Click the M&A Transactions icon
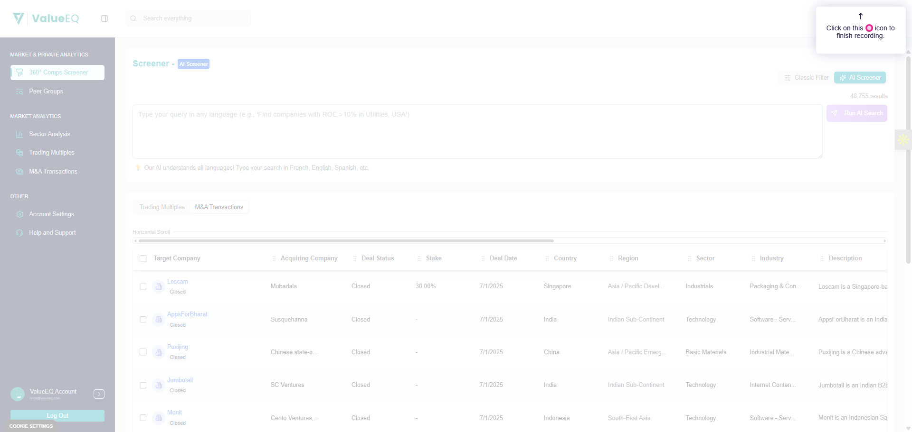912x432 pixels. pyautogui.click(x=19, y=172)
